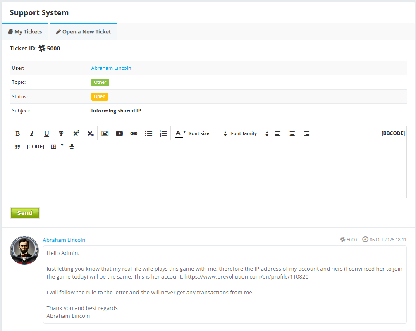Open the Font size dropdown

[x=208, y=133]
